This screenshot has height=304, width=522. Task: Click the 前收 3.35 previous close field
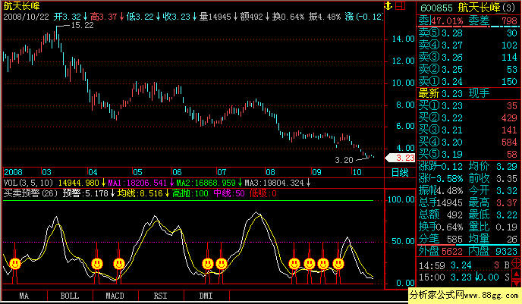click(493, 178)
